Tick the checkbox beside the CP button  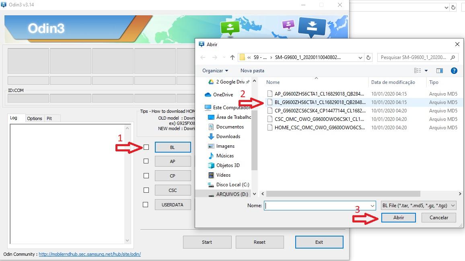click(x=146, y=175)
